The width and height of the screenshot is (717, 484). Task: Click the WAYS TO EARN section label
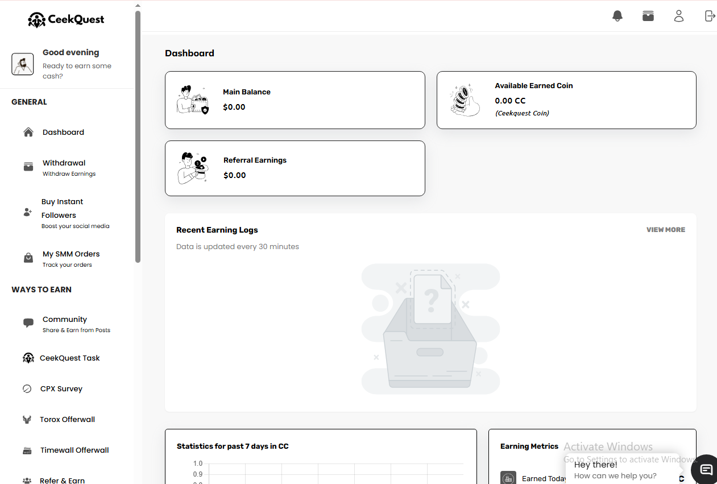tap(42, 289)
